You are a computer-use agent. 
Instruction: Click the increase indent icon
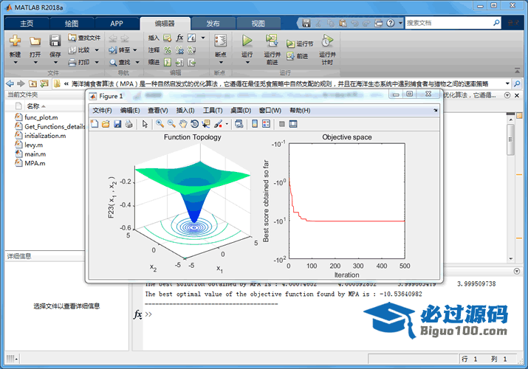(x=179, y=62)
